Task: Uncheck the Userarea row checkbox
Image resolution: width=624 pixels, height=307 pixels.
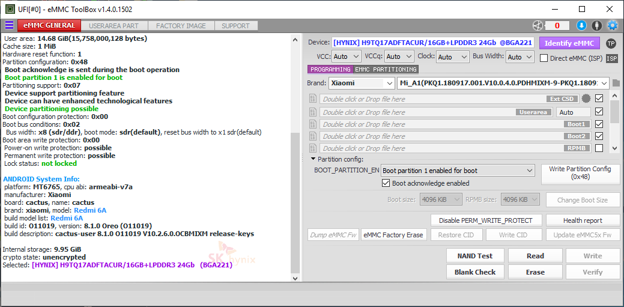Action: (x=599, y=112)
